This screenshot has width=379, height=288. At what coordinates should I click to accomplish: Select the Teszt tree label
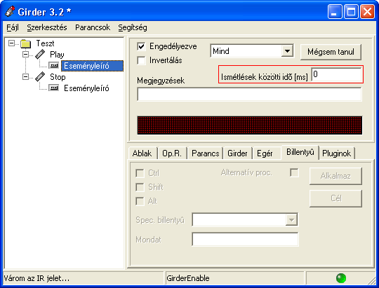pyautogui.click(x=45, y=43)
